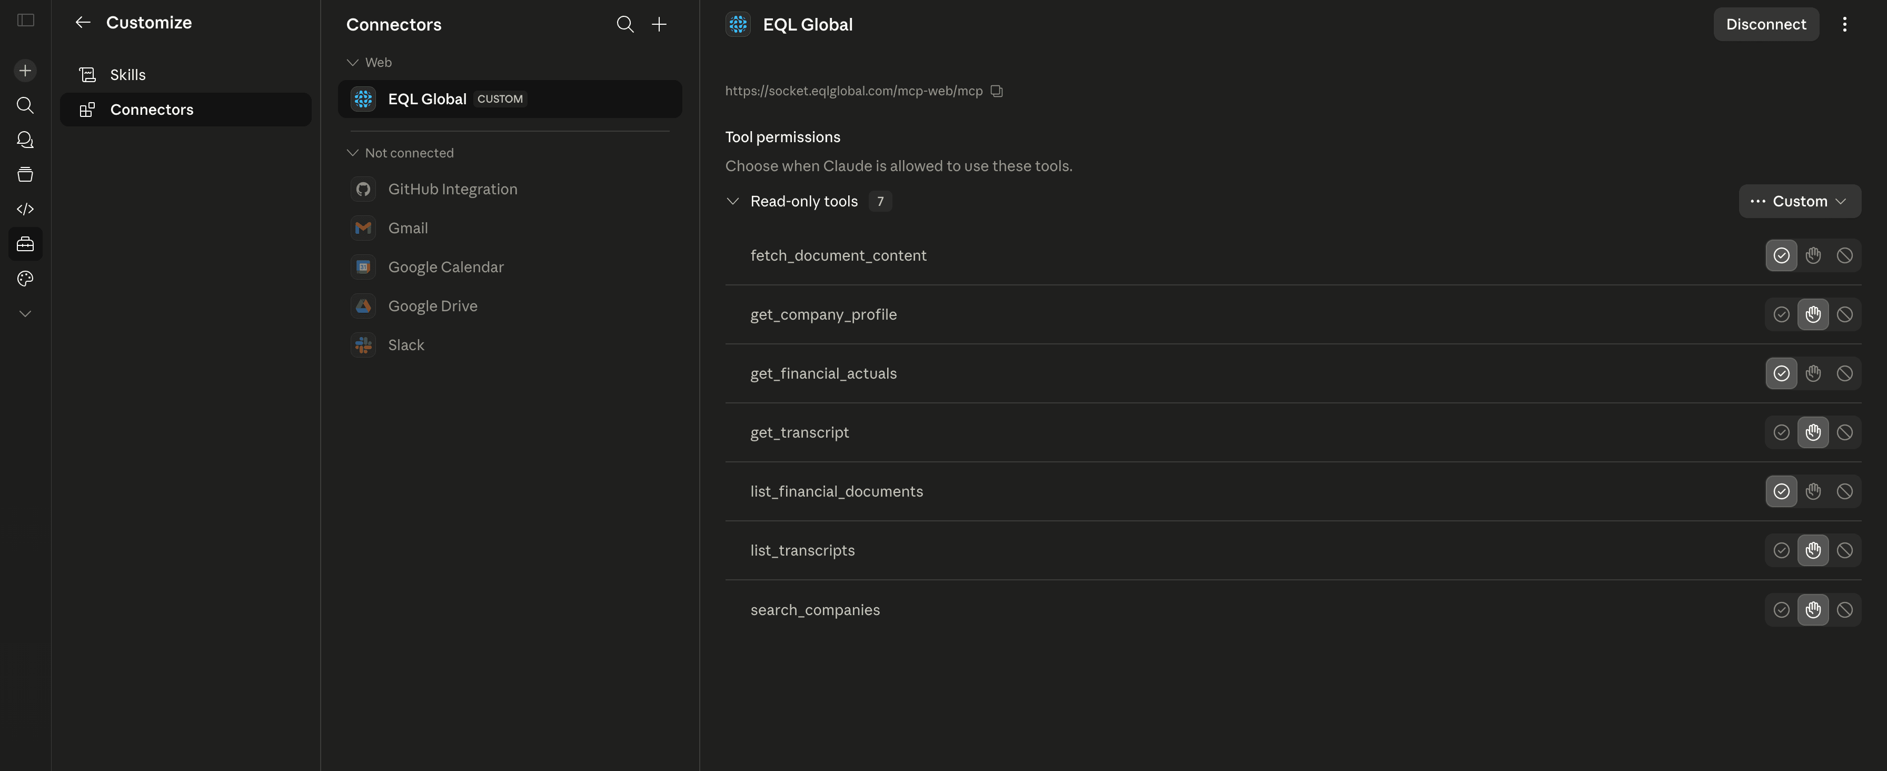Click the EQL Global logo in header
Image resolution: width=1887 pixels, height=771 pixels.
738,24
